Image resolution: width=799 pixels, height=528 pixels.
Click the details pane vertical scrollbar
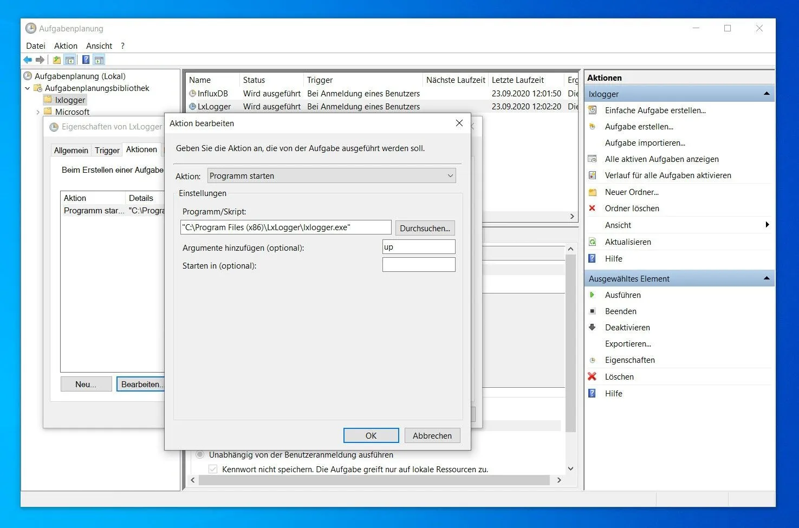click(x=570, y=343)
